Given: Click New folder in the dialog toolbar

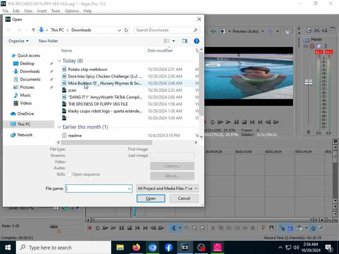Looking at the screenshot, I should click(48, 41).
